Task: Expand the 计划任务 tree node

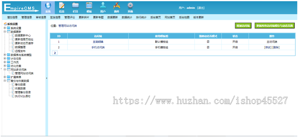Action: point(5,58)
